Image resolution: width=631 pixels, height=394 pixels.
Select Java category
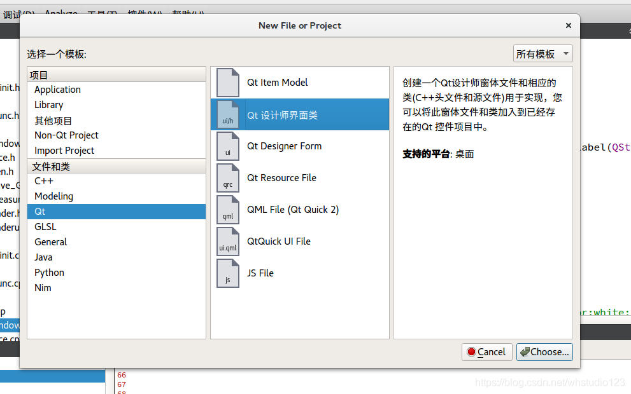click(x=117, y=257)
